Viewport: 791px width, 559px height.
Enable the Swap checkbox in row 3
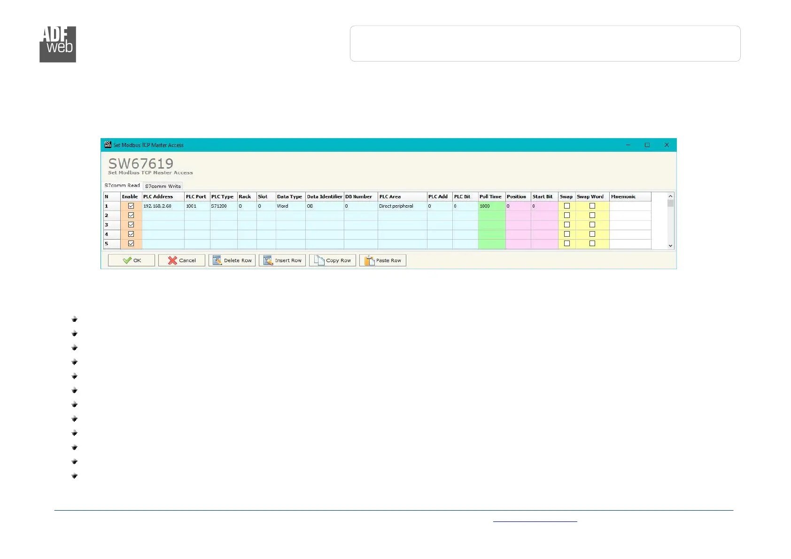tap(567, 225)
